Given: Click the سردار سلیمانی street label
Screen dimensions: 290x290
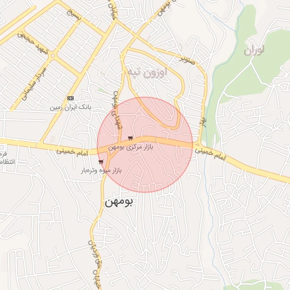Looking at the screenshot, I should tap(33, 84).
